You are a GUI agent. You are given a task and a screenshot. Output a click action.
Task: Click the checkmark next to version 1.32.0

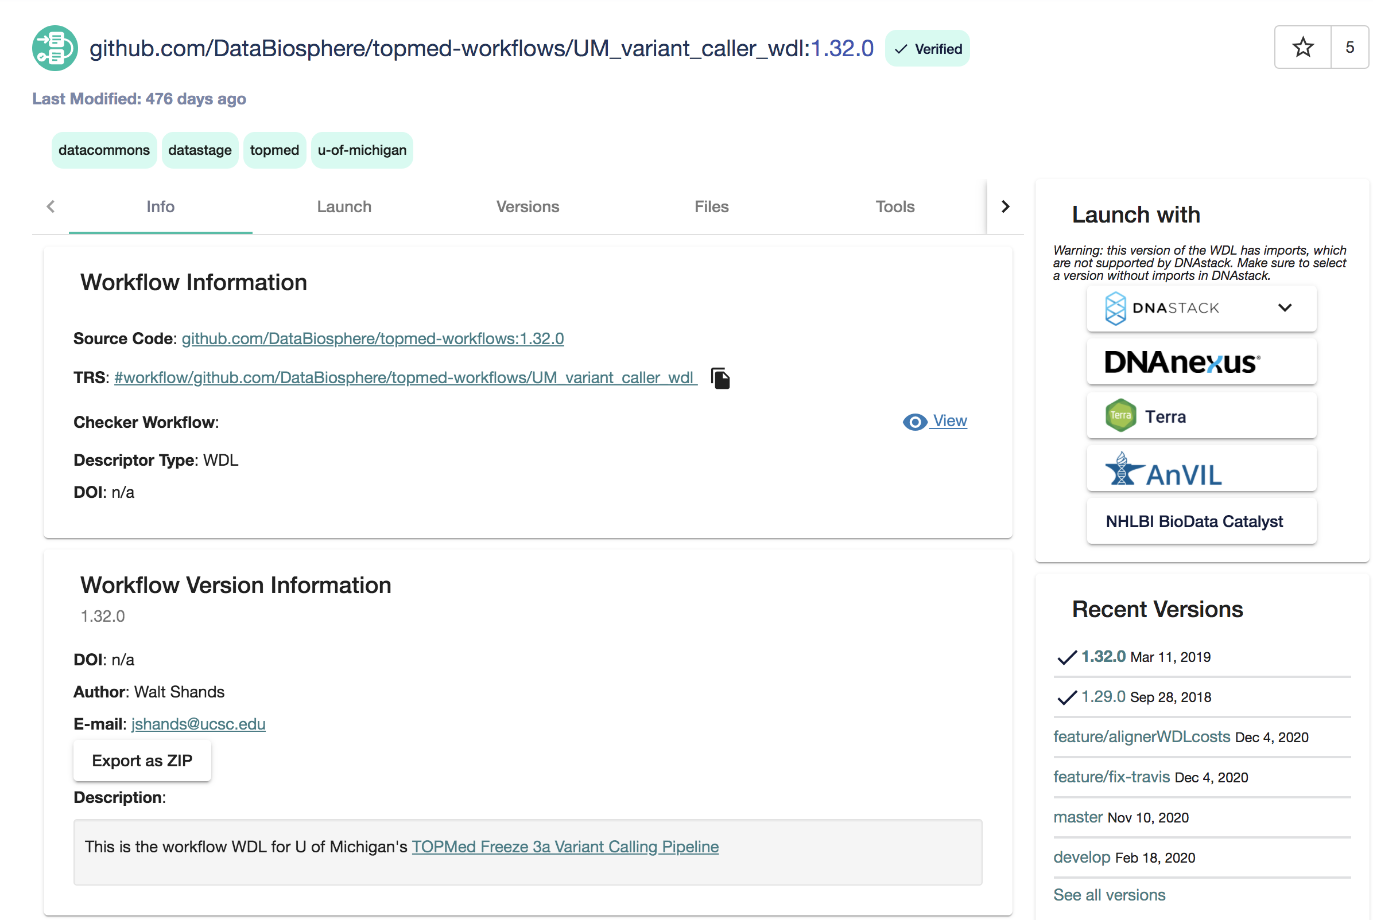[x=1065, y=657]
